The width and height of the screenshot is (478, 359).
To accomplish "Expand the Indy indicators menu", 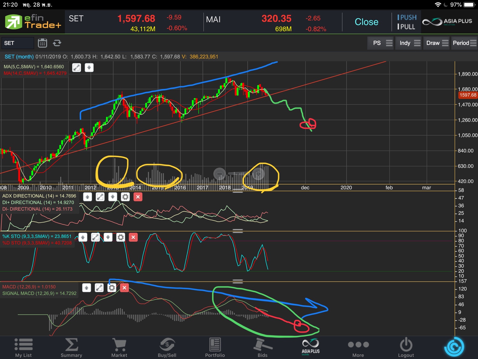I will (409, 43).
